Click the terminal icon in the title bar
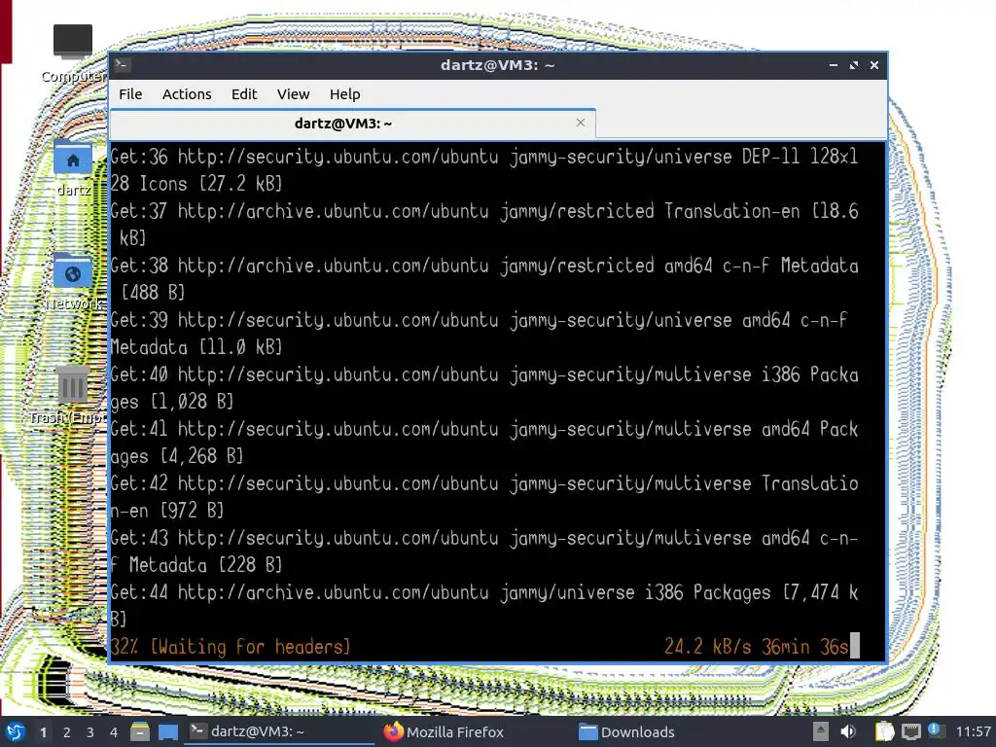 point(123,65)
